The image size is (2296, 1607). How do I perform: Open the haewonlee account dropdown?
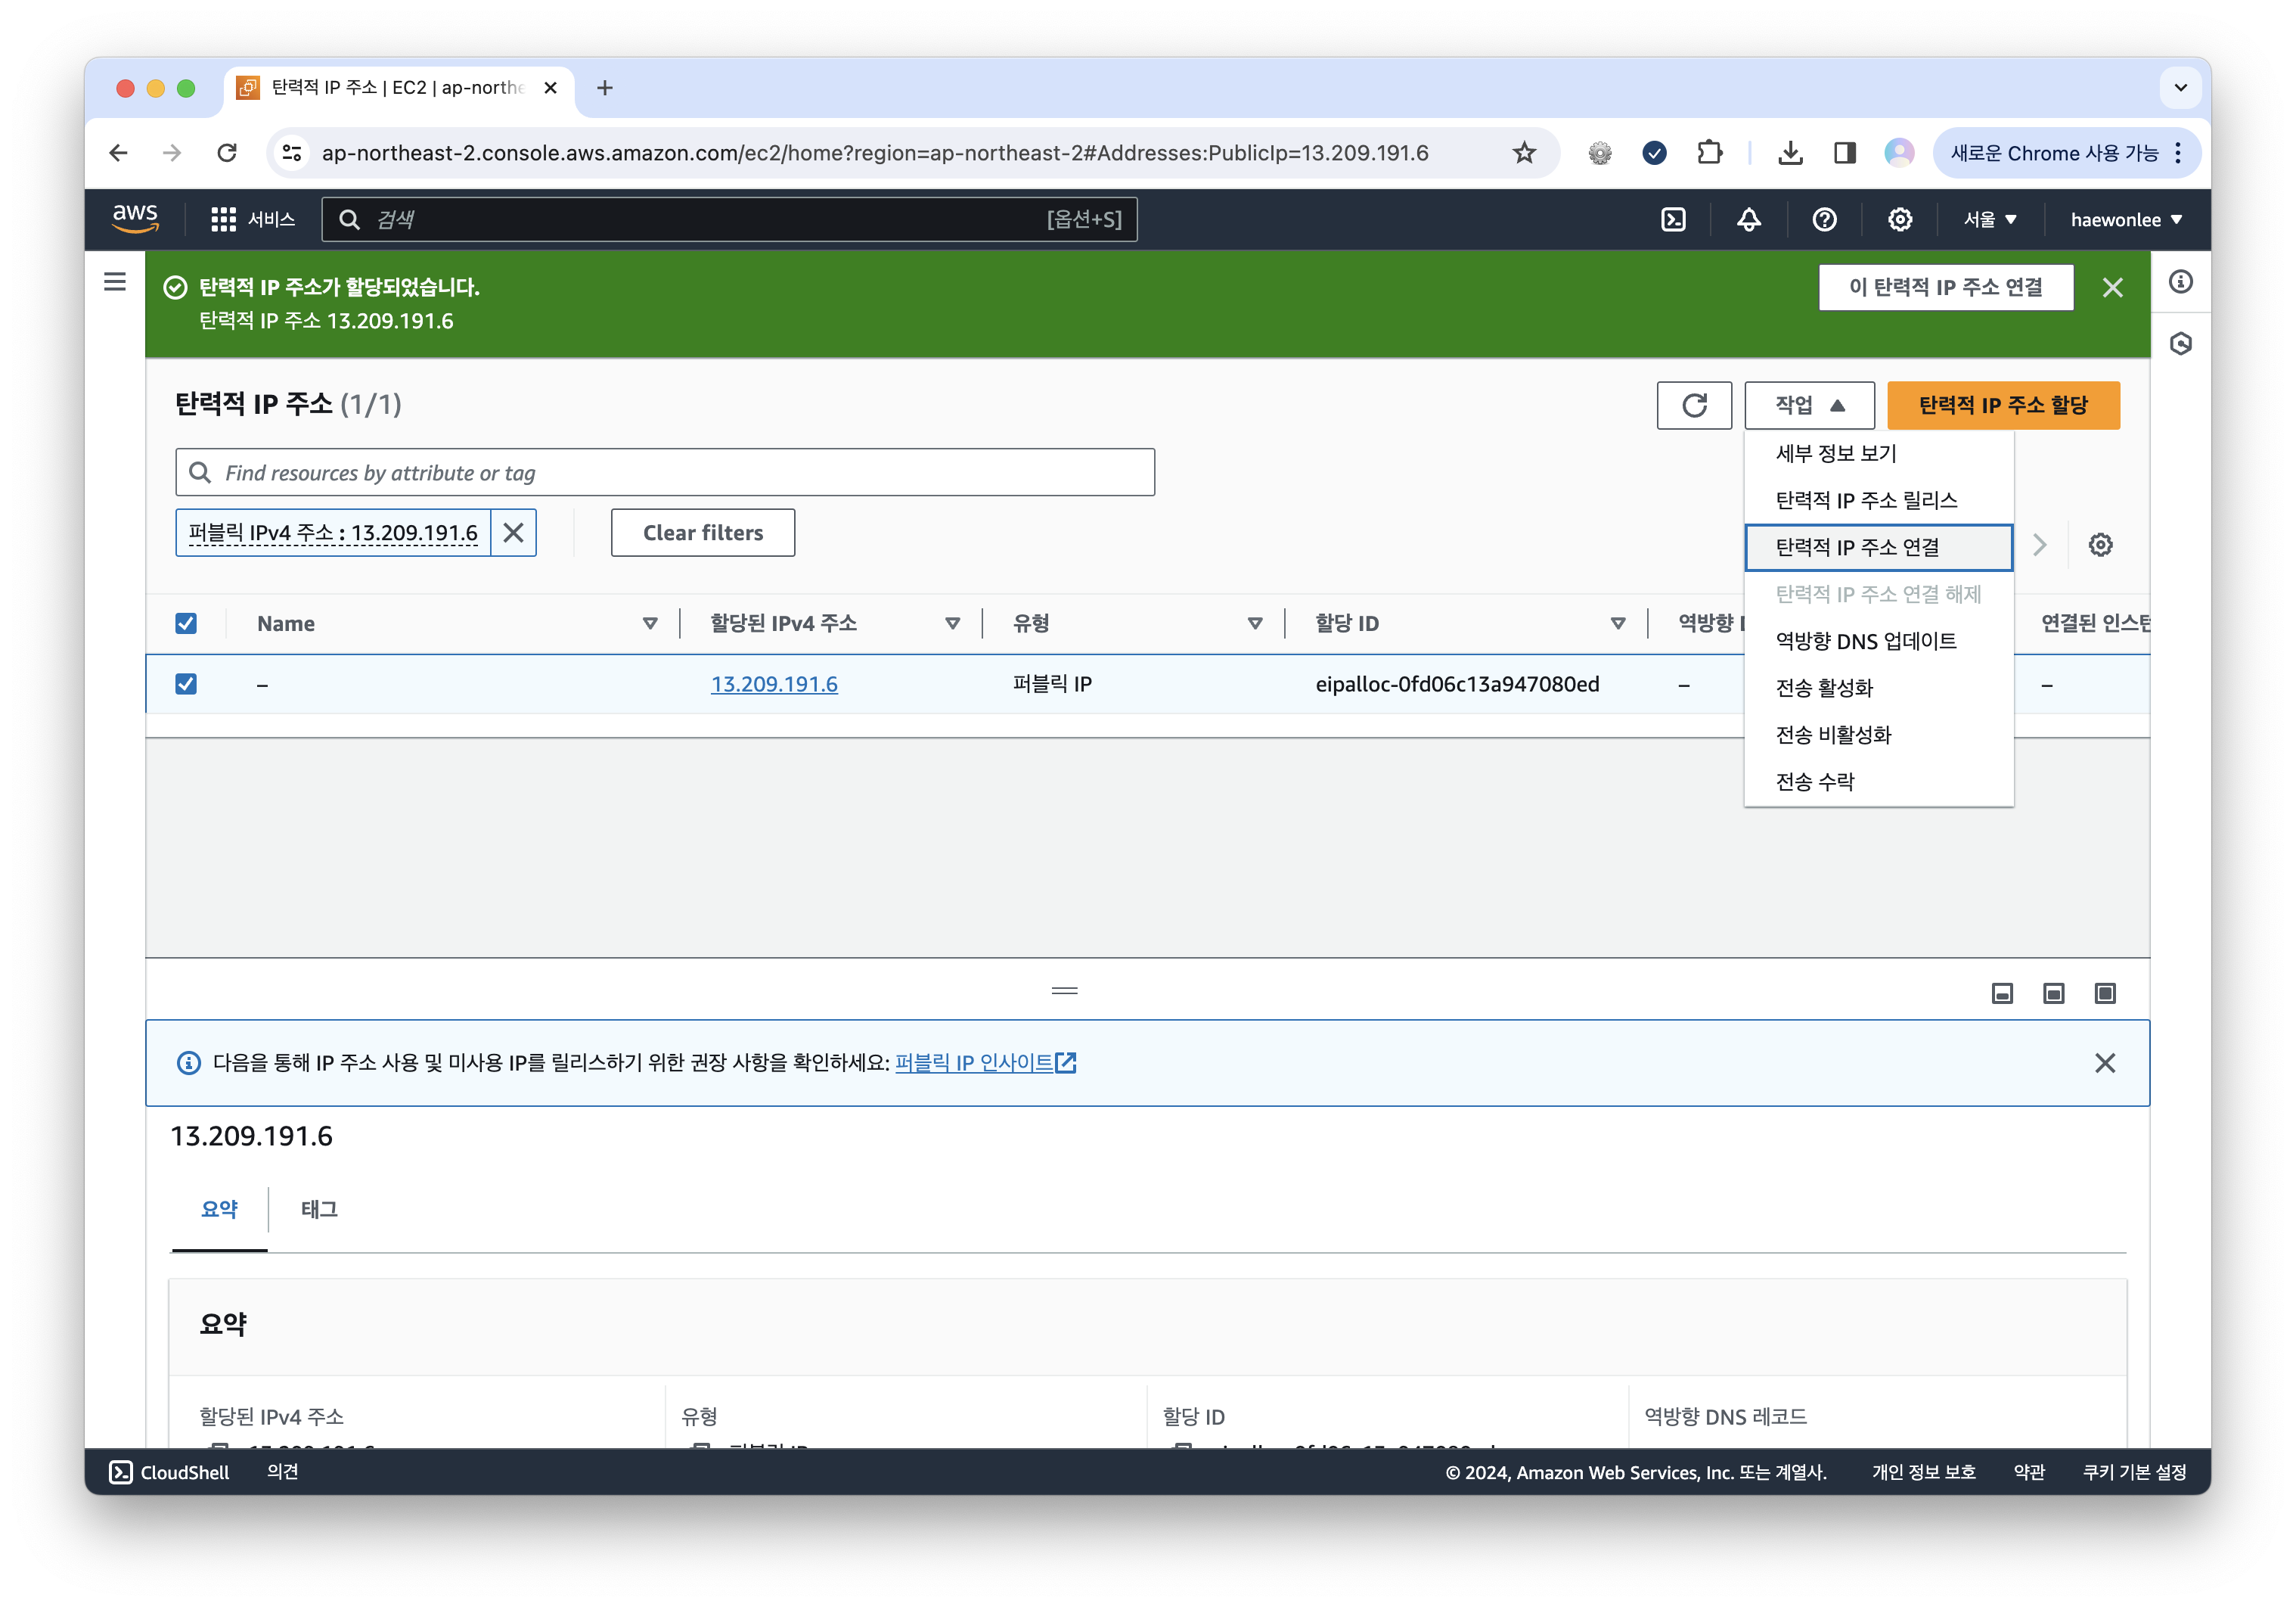pos(2124,219)
